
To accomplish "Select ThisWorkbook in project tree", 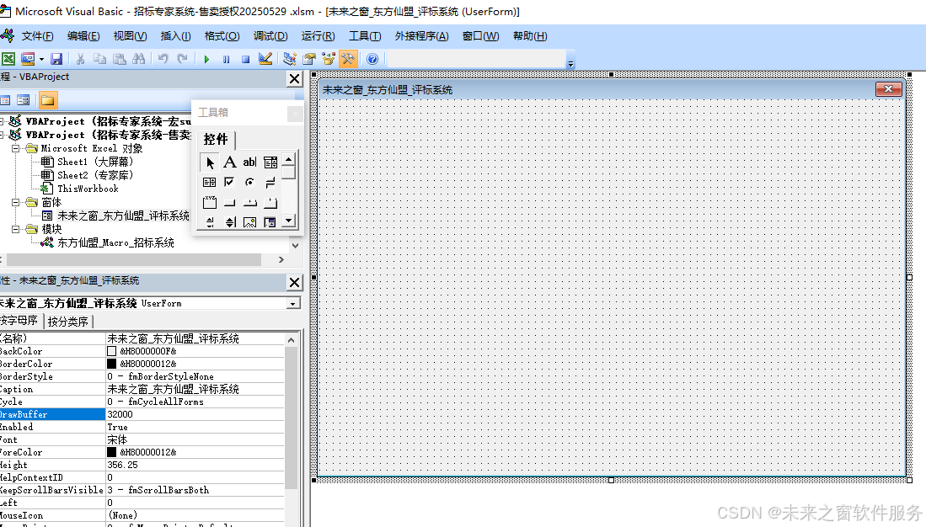I will click(x=88, y=189).
